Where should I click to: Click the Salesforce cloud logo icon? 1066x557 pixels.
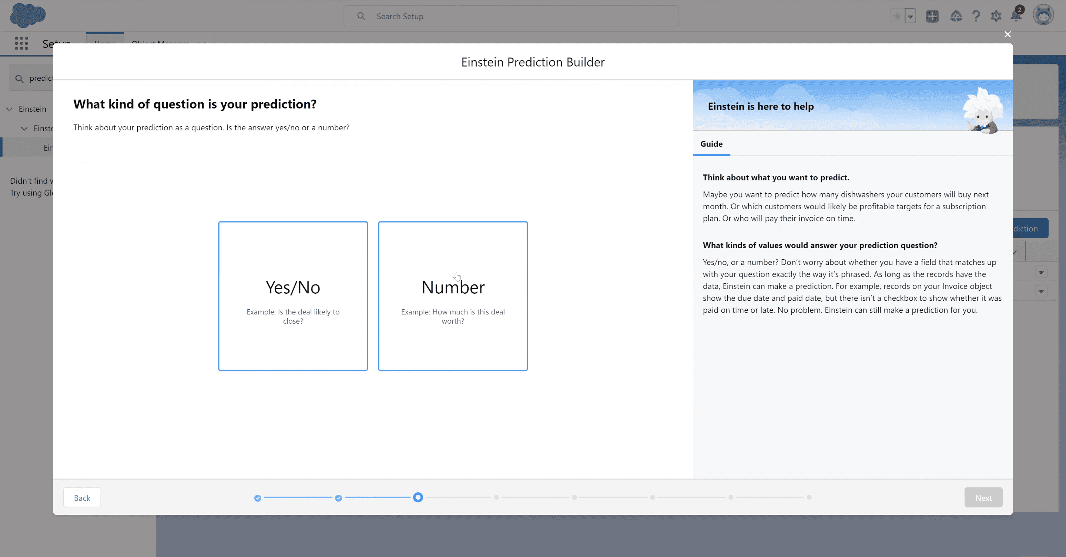28,16
